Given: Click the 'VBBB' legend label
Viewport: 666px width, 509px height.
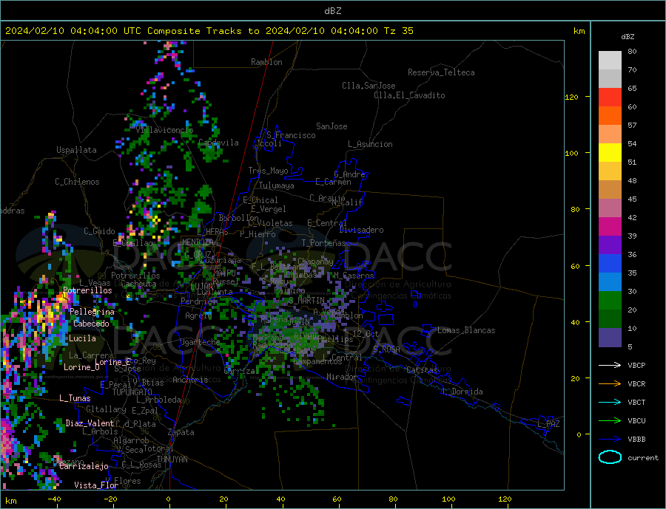Looking at the screenshot, I should 636,439.
